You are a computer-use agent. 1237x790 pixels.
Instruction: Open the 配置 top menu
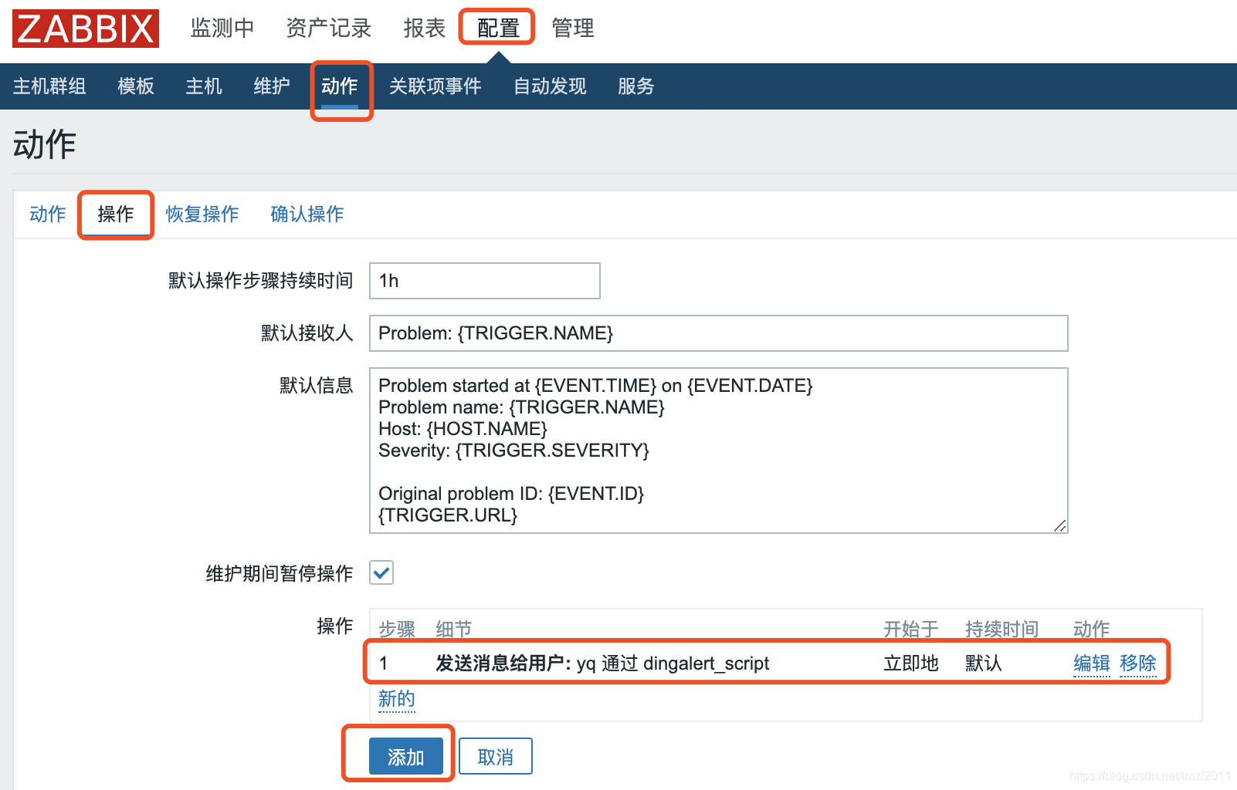coord(498,29)
